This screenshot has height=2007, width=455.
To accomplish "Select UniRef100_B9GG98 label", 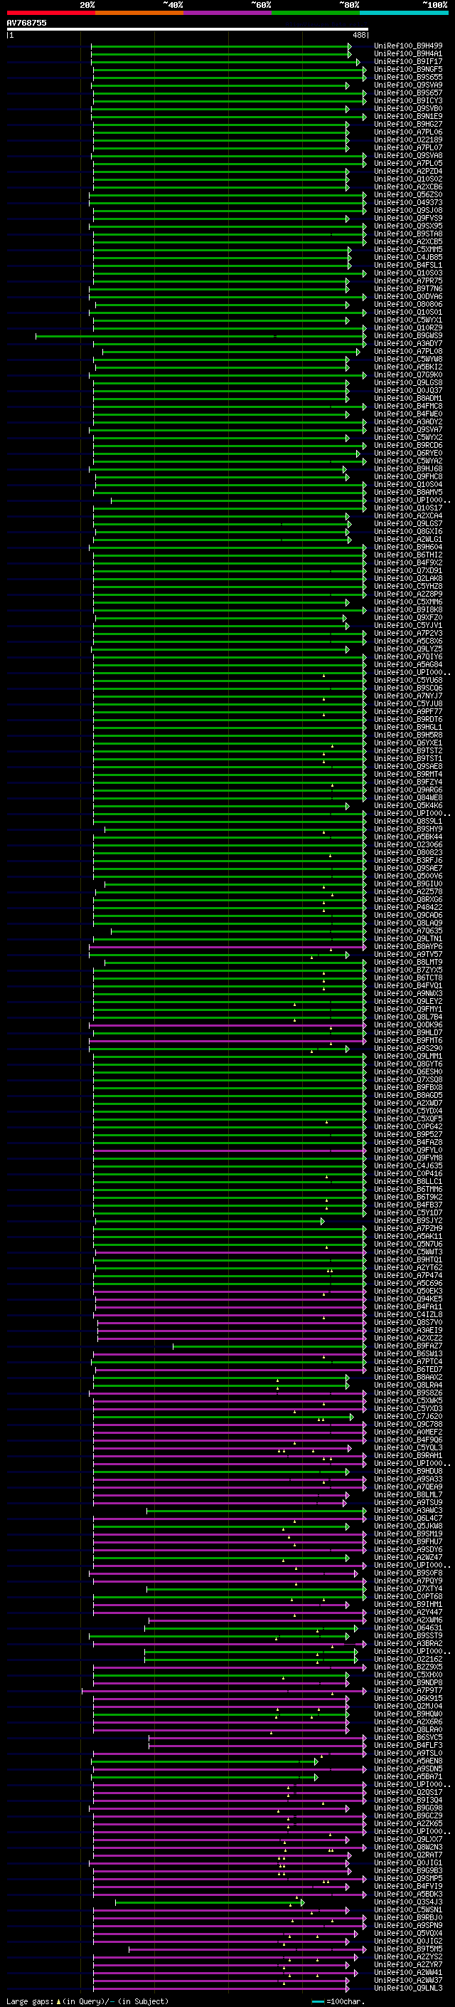I will coord(408,1808).
